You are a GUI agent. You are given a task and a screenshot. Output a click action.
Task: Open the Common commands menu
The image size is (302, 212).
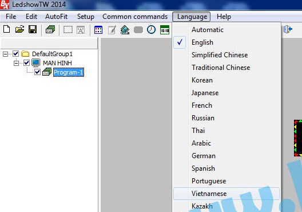[135, 17]
